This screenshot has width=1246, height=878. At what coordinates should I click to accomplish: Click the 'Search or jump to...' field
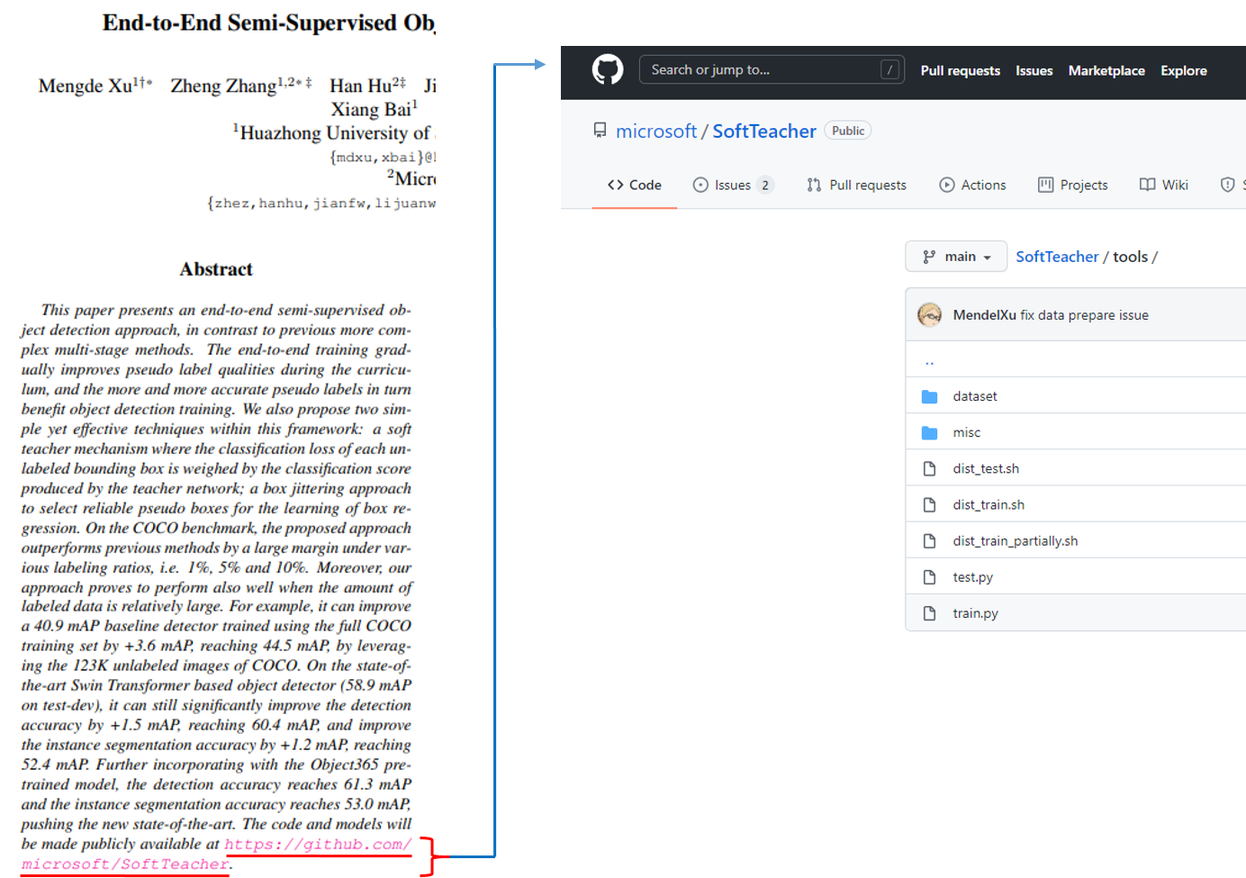[x=772, y=69]
